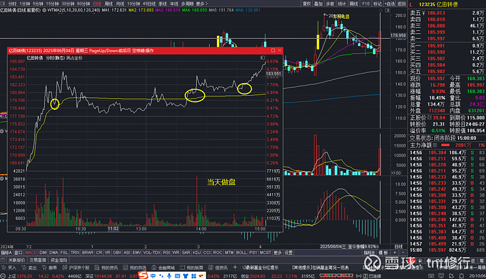The image size is (486, 279).
Task: Click the 买入 buy cart icon
Action: click(x=4, y=267)
